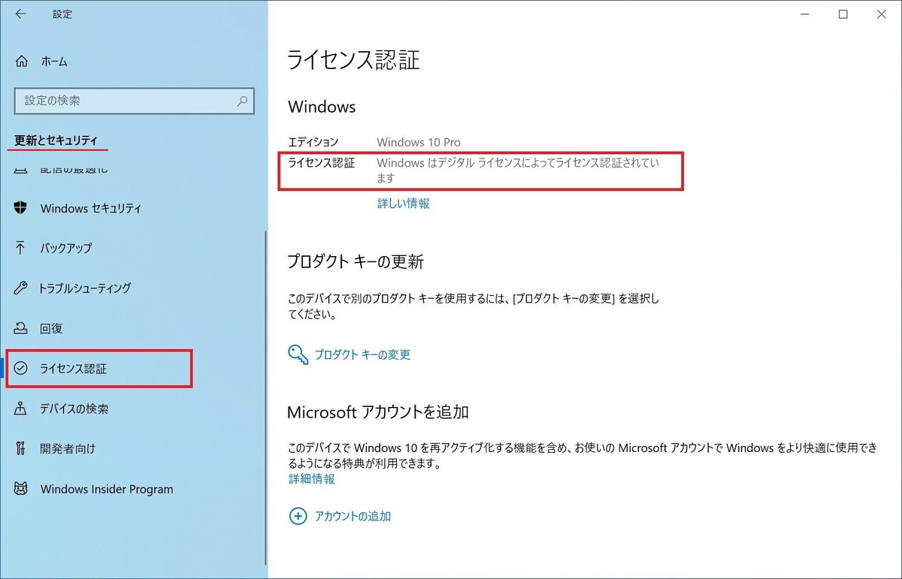902x579 pixels.
Task: Click the プロダクト キーの更新 heading
Action: pyautogui.click(x=356, y=261)
